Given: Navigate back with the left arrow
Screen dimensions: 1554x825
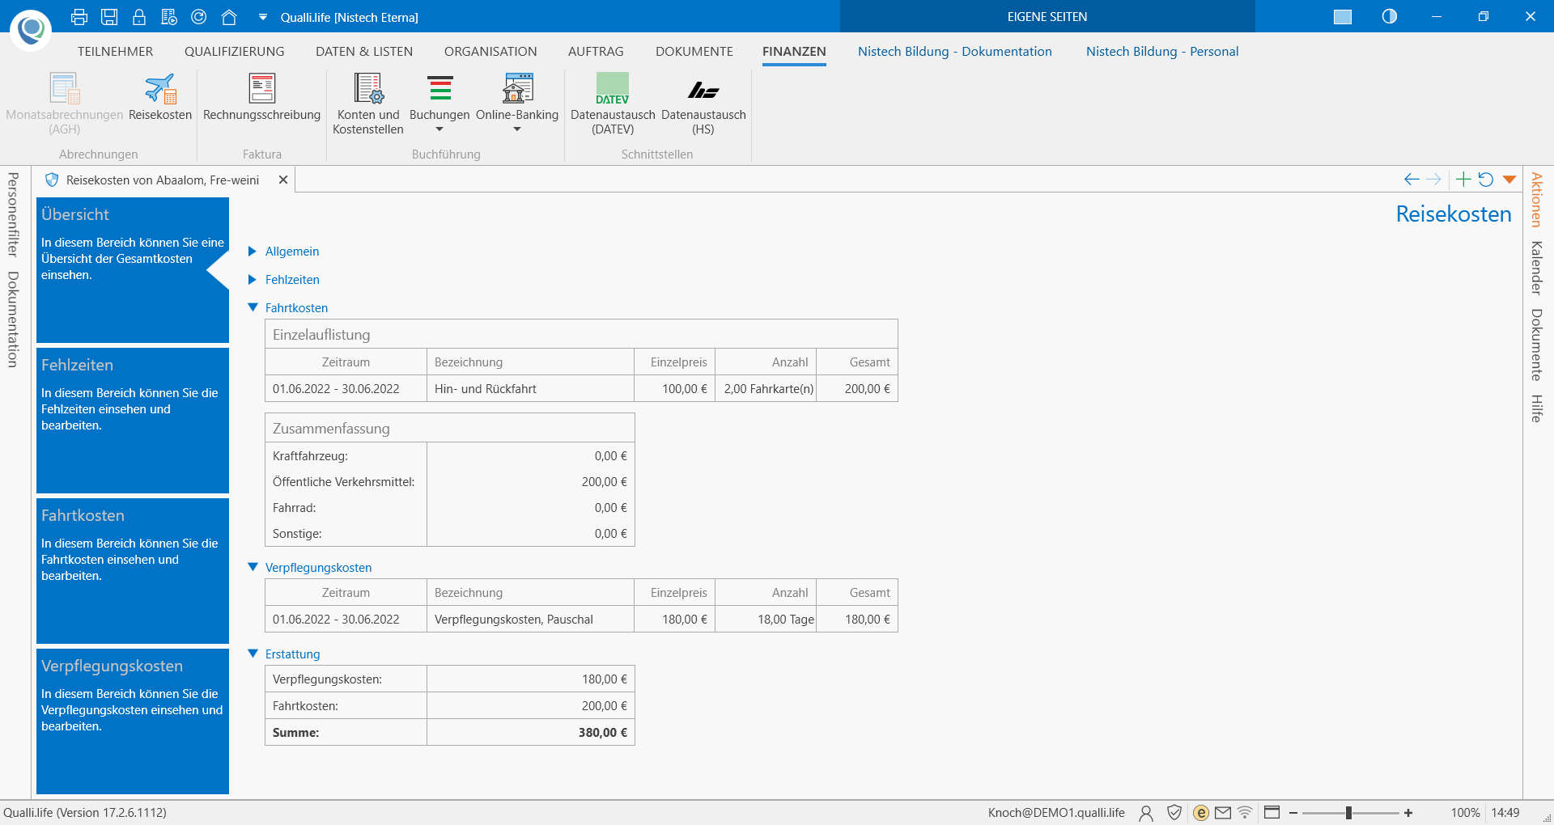Looking at the screenshot, I should [x=1412, y=180].
